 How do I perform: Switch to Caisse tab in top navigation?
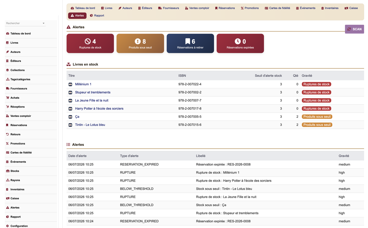[x=351, y=8]
